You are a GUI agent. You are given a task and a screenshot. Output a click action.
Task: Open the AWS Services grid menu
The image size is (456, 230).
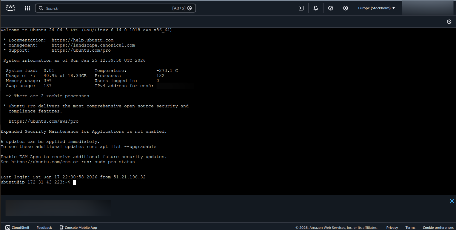(27, 8)
